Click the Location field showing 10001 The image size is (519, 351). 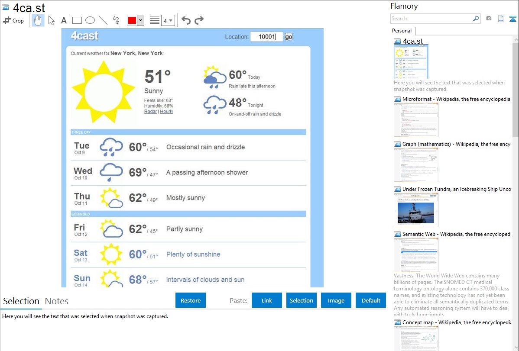tap(267, 37)
